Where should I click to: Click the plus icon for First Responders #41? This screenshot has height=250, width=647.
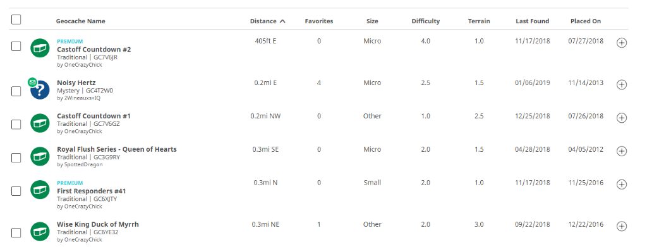pos(622,185)
